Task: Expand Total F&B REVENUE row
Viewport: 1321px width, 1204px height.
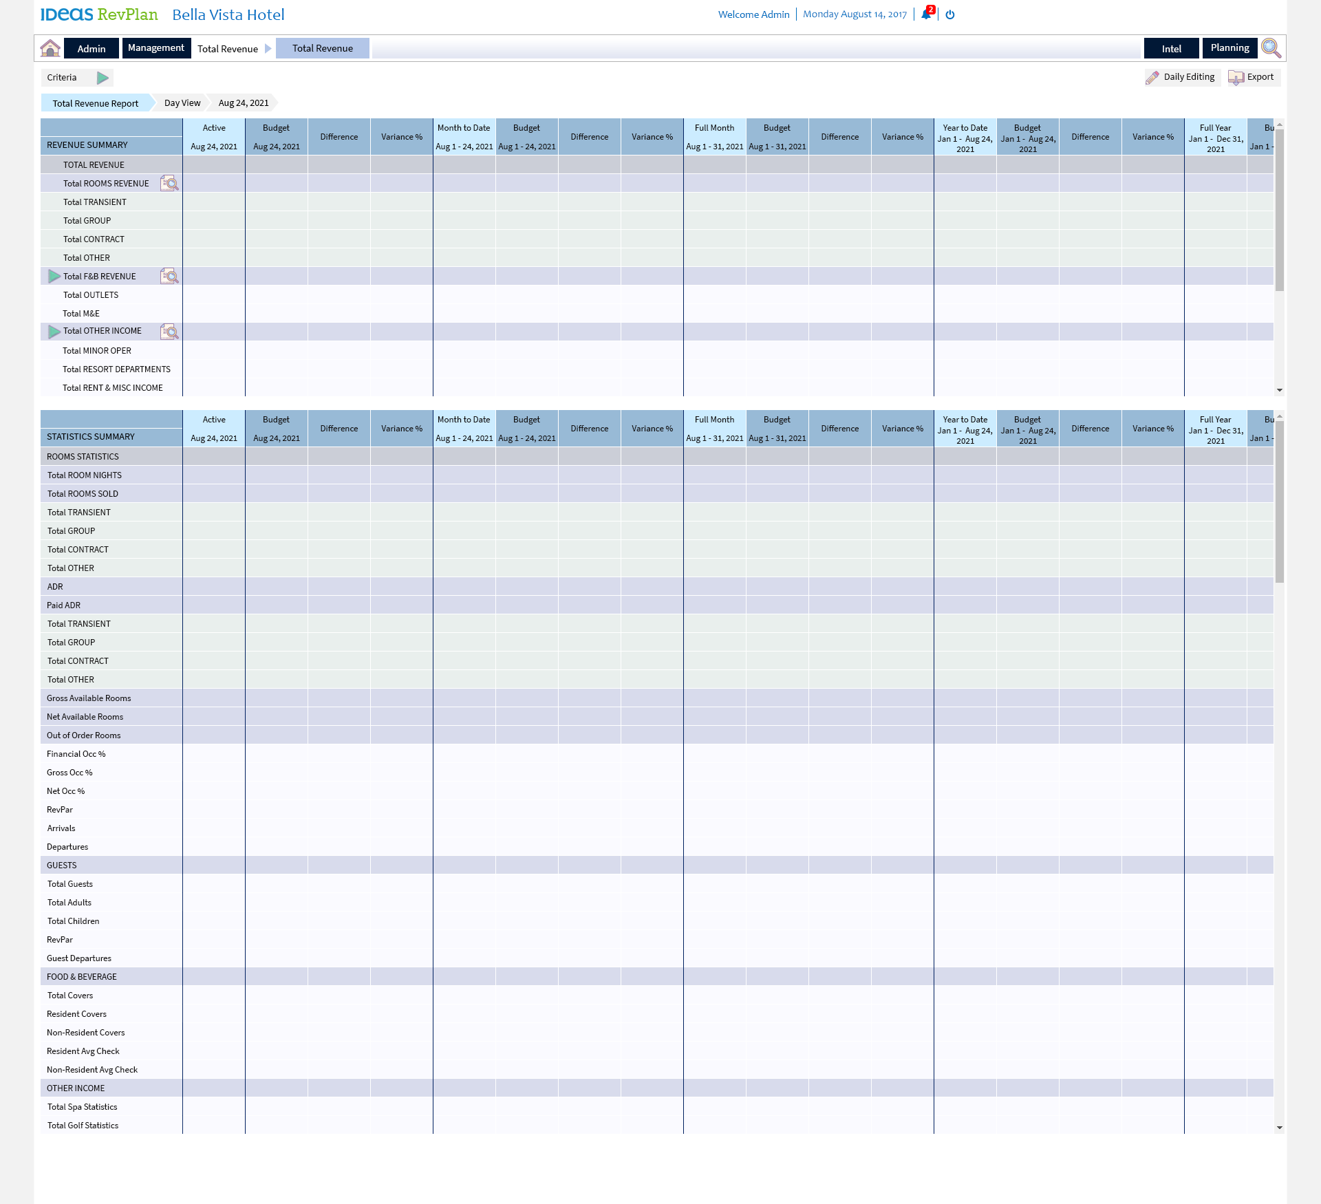Action: click(54, 277)
